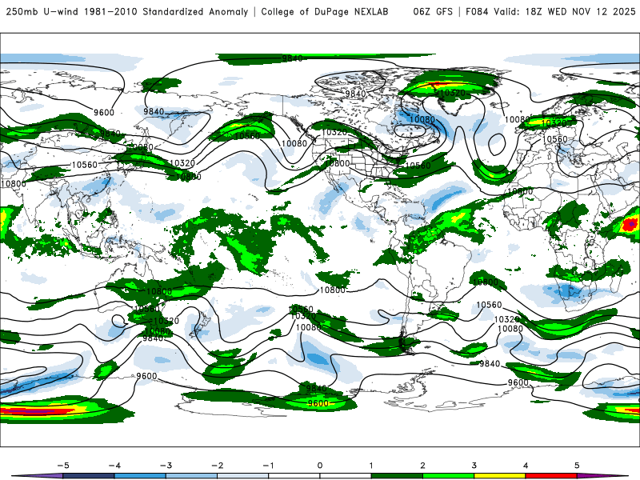Click the 'F084' forecast hour label
Viewport: 640px width, 480px height.
[476, 12]
